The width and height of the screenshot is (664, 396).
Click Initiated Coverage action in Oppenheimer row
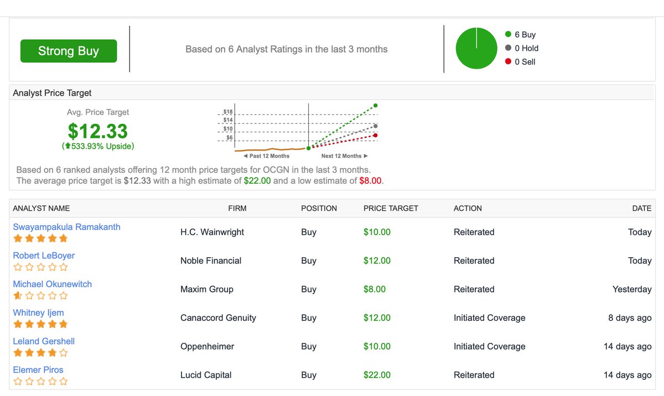(x=490, y=346)
